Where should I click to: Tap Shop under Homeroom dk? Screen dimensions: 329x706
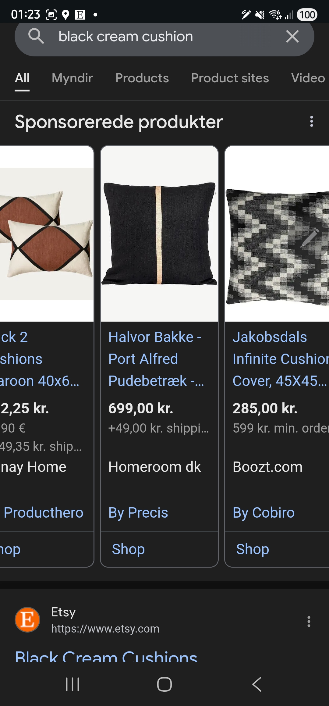pyautogui.click(x=128, y=549)
